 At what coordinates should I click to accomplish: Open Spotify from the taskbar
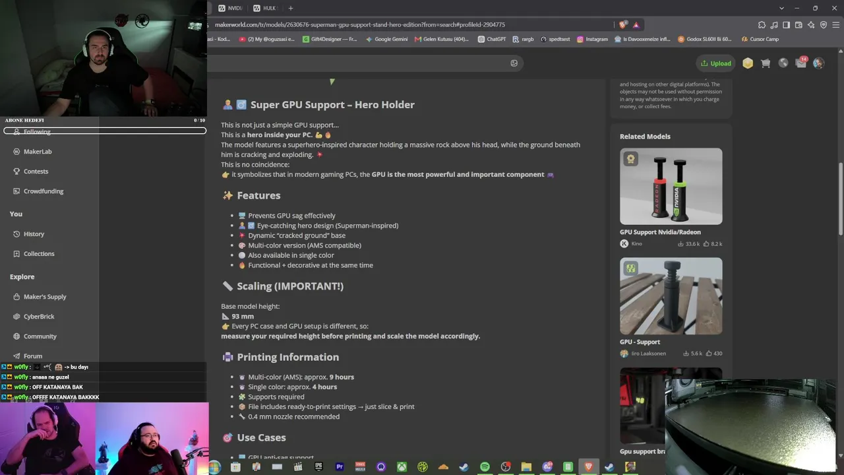tap(485, 467)
